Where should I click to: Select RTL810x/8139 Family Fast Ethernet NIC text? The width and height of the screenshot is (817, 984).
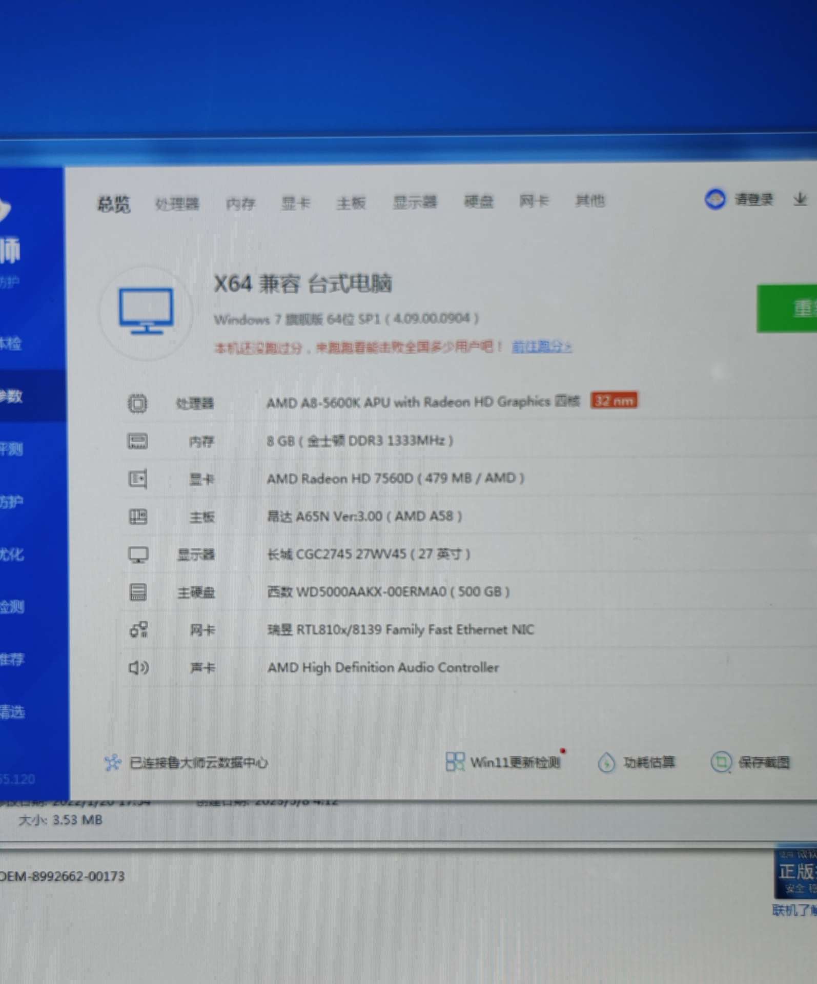coord(400,630)
